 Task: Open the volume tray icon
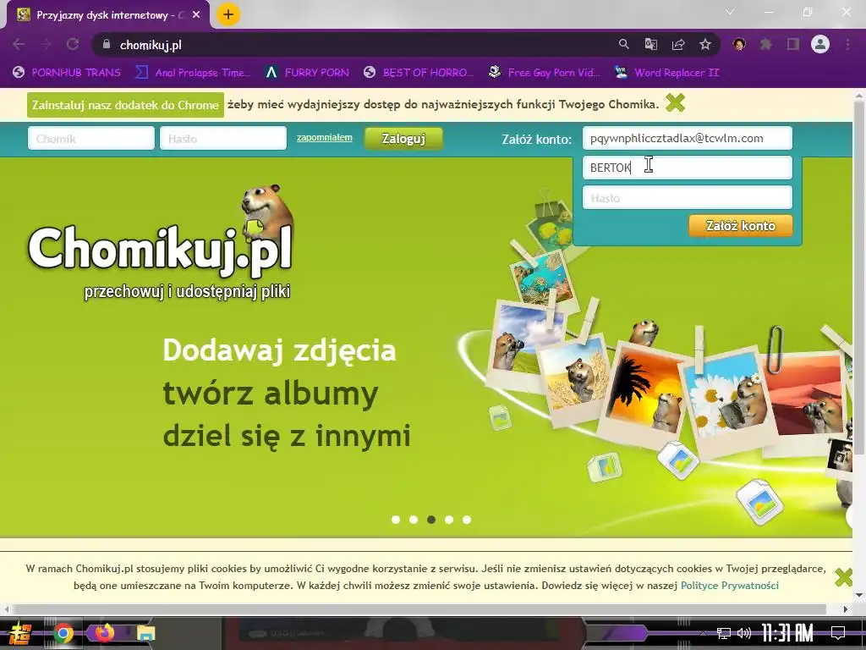coord(744,633)
